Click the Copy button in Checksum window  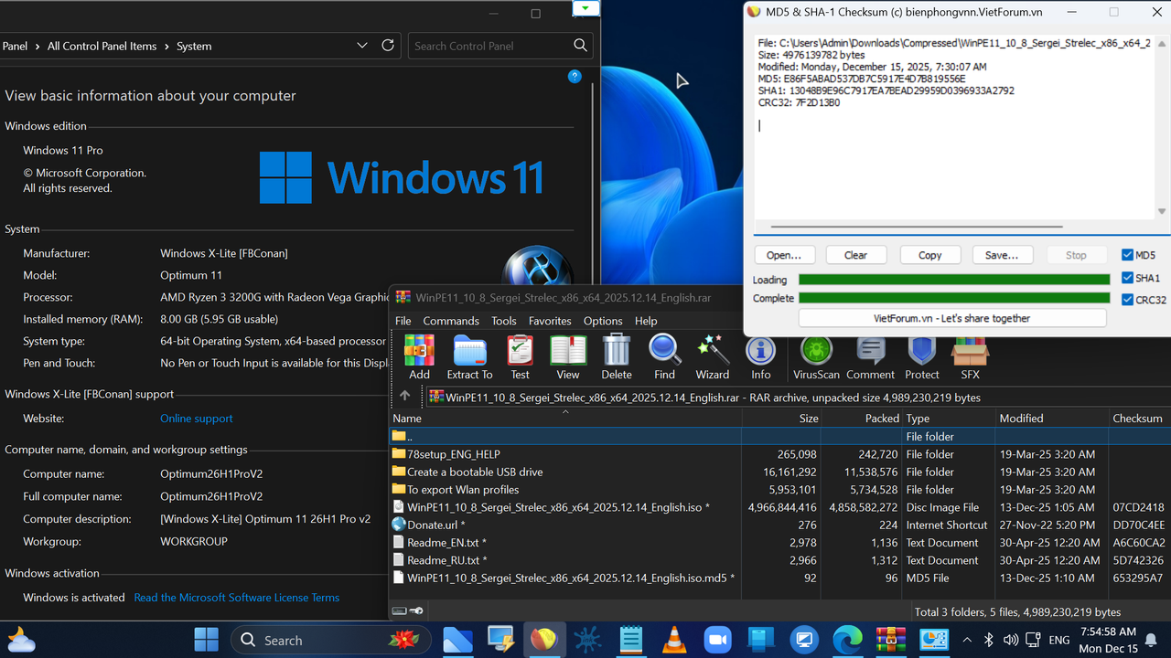click(x=930, y=255)
